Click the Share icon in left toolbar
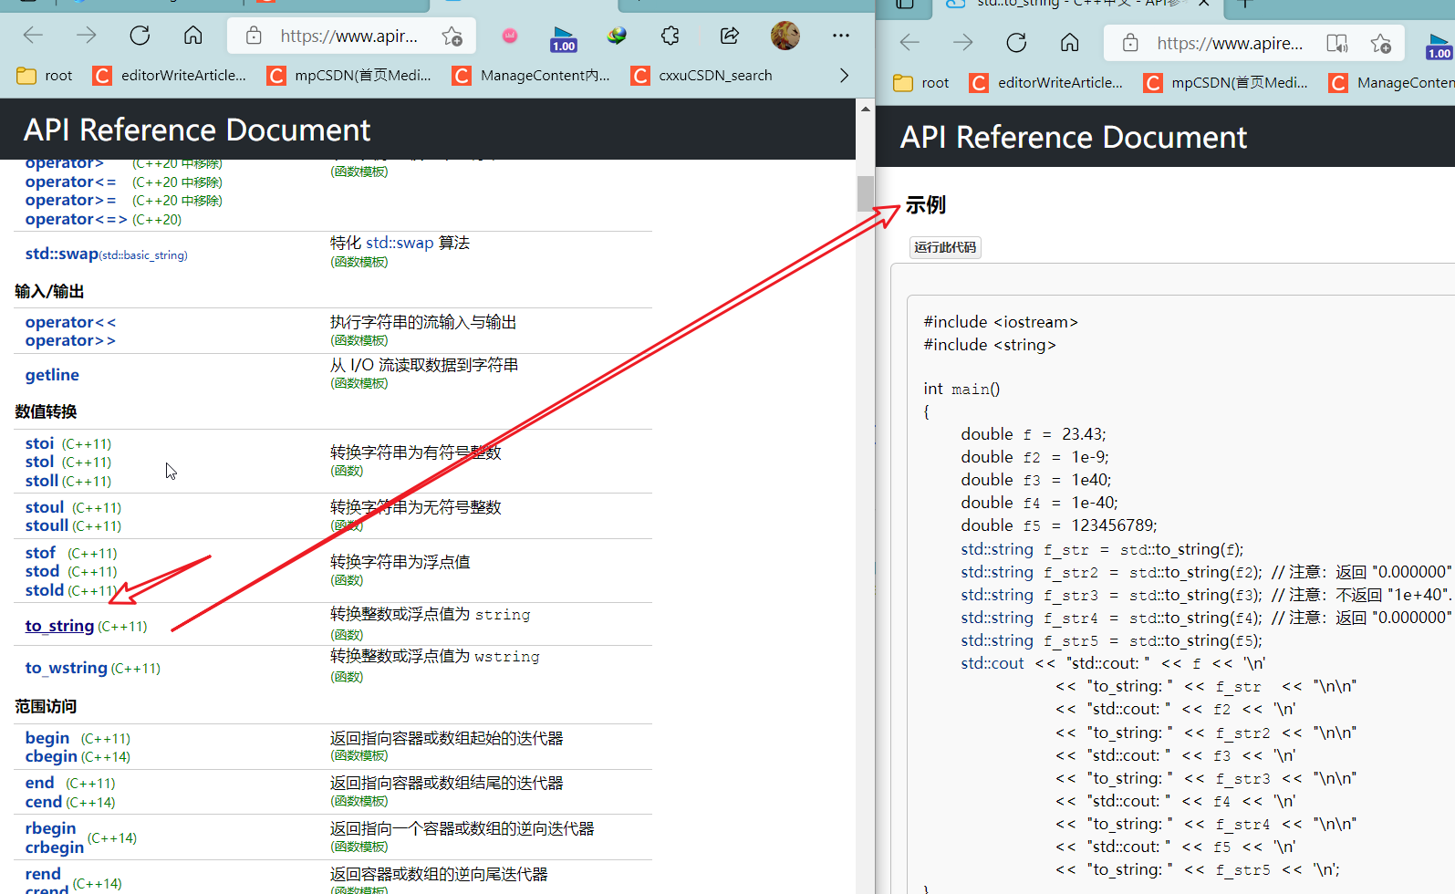The image size is (1455, 894). click(729, 36)
